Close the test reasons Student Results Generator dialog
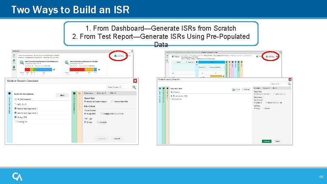The height and width of the screenshot is (184, 327). point(135,81)
